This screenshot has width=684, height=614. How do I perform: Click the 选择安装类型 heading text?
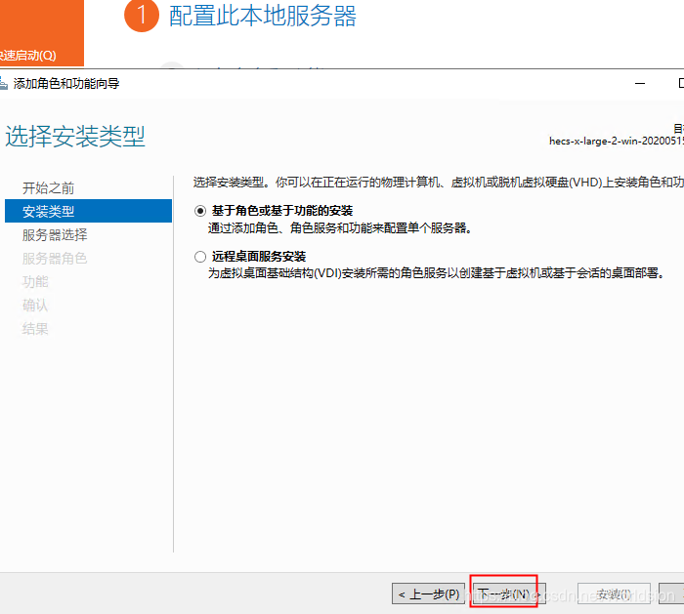point(75,136)
